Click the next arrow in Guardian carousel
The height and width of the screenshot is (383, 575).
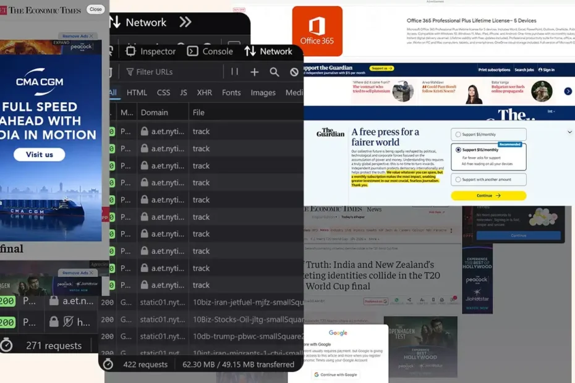point(568,91)
